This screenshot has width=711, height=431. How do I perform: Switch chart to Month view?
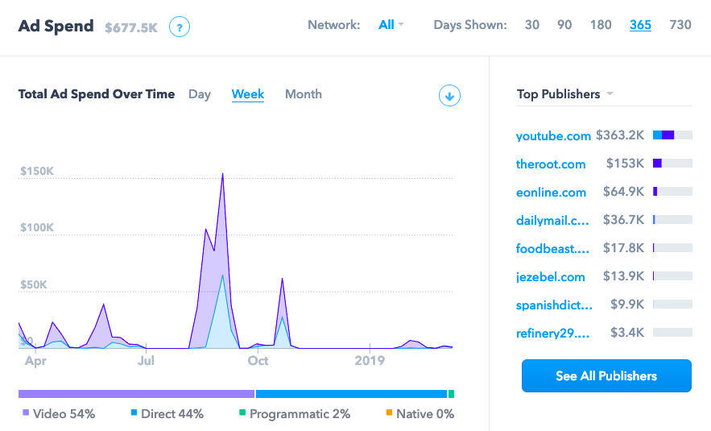pyautogui.click(x=304, y=94)
